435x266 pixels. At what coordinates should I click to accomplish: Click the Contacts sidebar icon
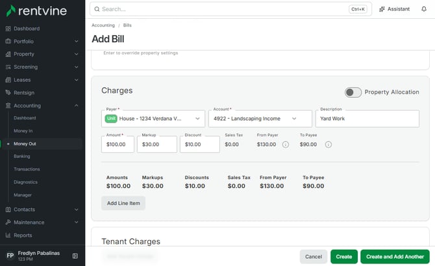[x=8, y=210]
